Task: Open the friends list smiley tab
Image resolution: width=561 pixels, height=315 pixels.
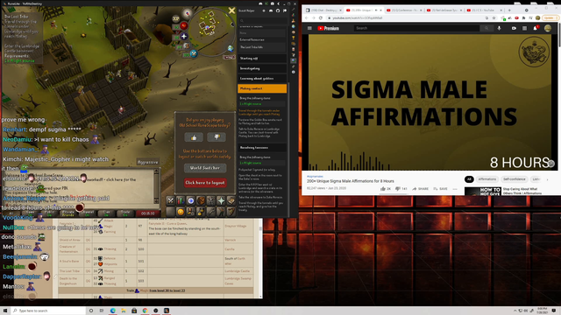Action: [x=181, y=212]
